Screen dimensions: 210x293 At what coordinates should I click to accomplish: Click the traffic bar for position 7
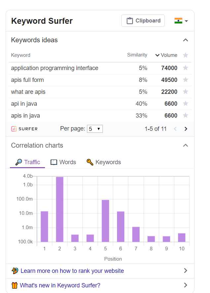[x=136, y=234]
